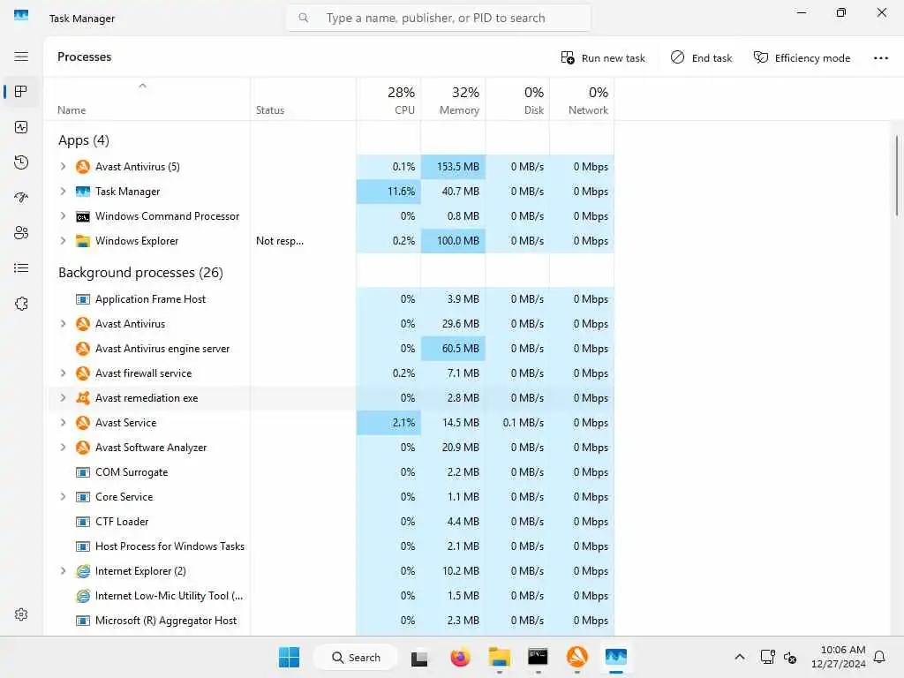Click the 0.1 MB/s disk cell

[x=517, y=423]
